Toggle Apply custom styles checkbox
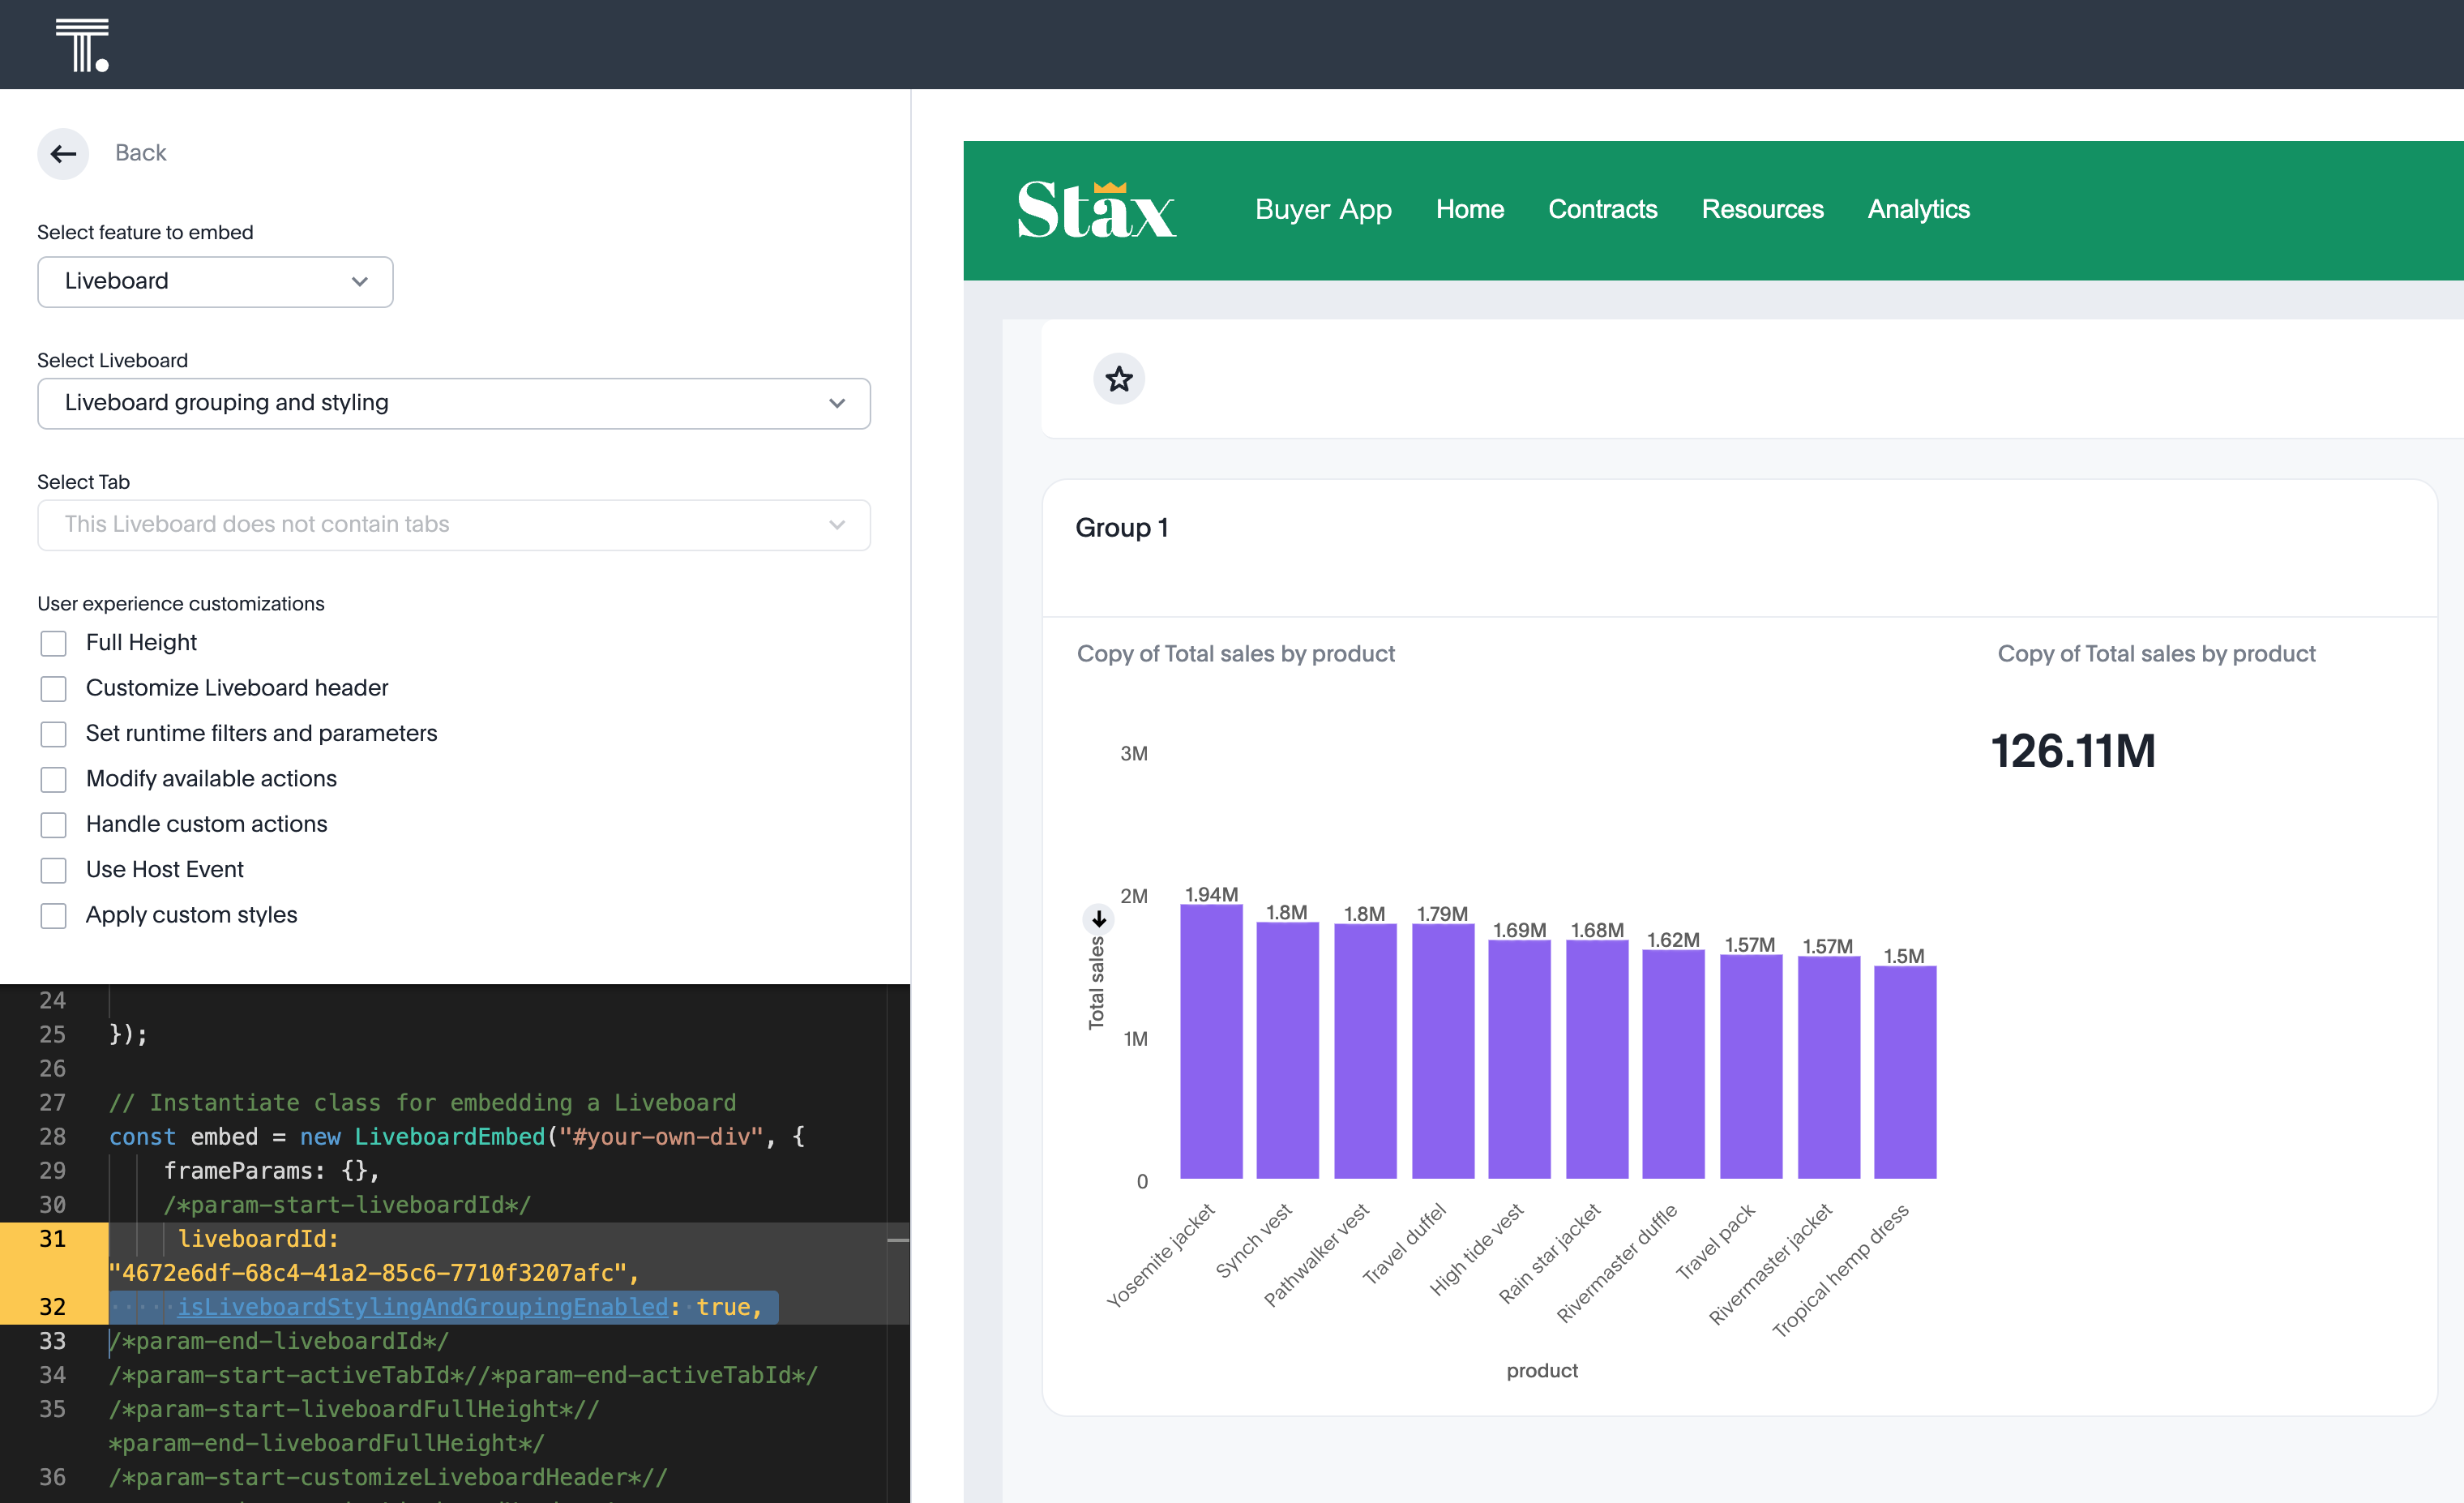Screen dimensions: 2464x1503 53,916
